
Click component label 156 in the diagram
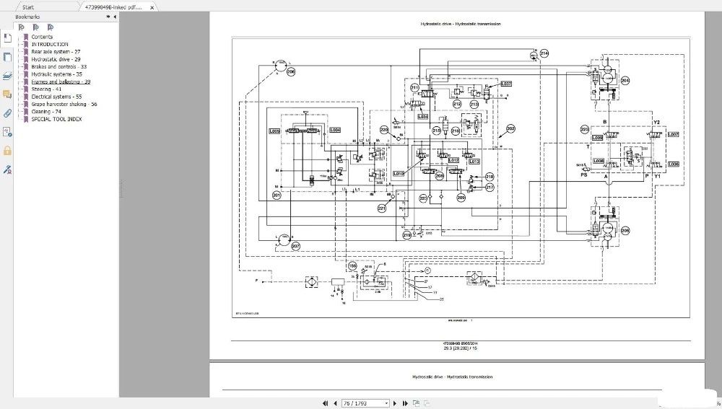tap(352, 266)
